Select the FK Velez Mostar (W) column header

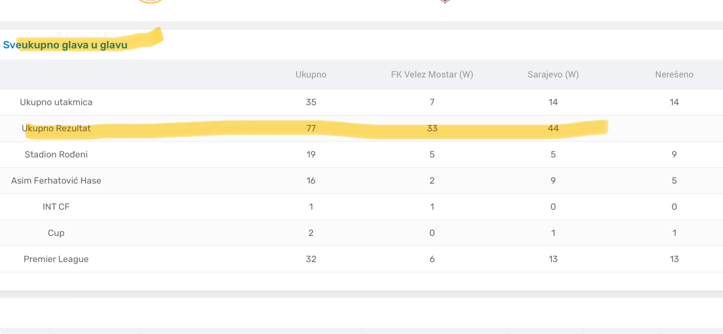[432, 75]
